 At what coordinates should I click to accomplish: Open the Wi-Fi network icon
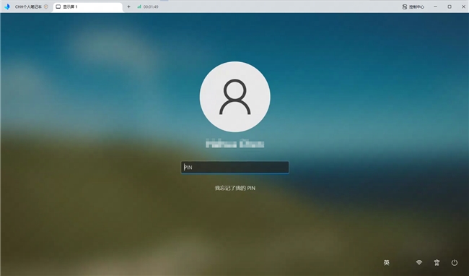419,262
